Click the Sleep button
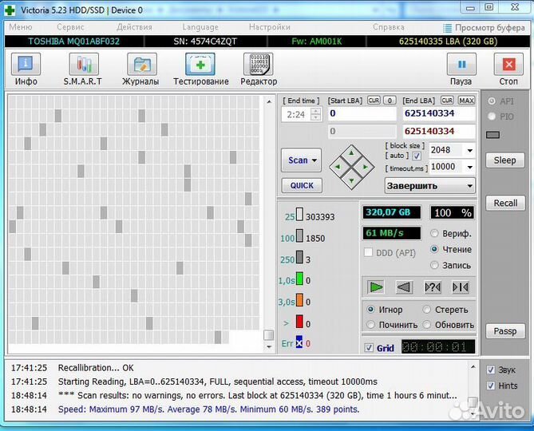The width and height of the screenshot is (534, 431). coord(505,160)
